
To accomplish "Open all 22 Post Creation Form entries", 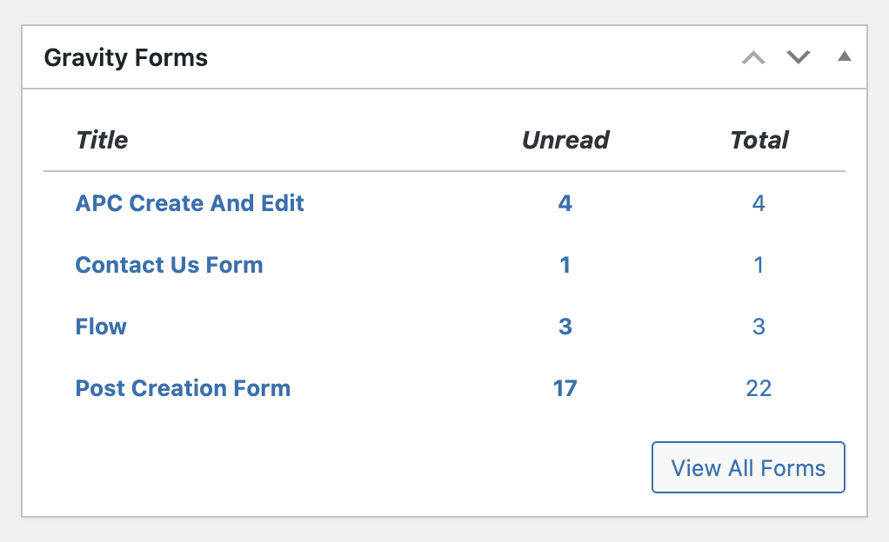I will (759, 388).
